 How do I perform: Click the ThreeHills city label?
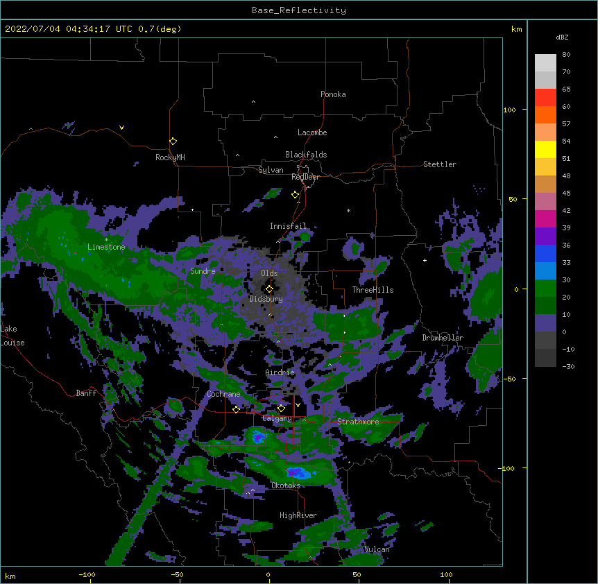(x=373, y=290)
